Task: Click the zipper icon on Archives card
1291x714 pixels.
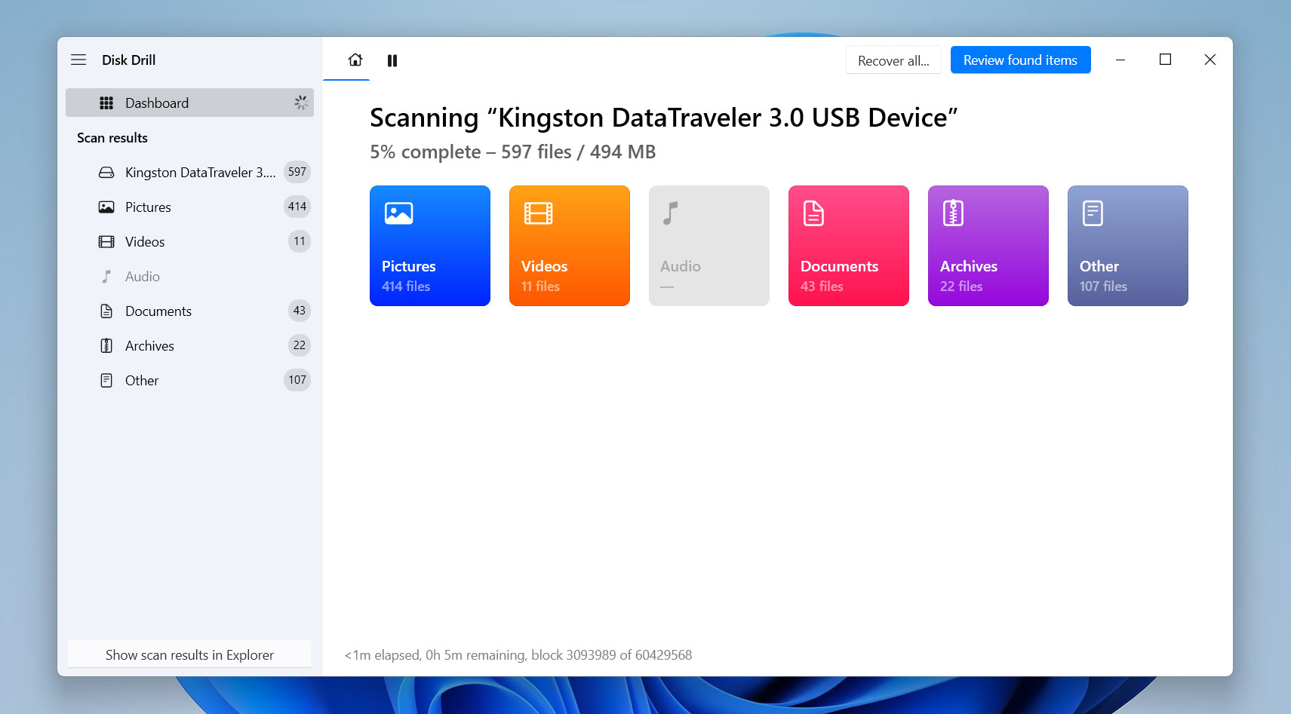Action: (953, 213)
